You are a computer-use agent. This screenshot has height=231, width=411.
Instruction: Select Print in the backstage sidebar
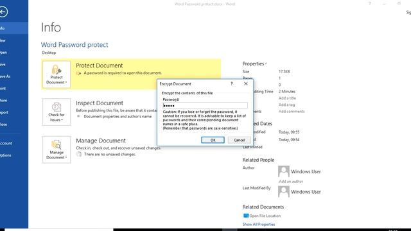coord(14,89)
